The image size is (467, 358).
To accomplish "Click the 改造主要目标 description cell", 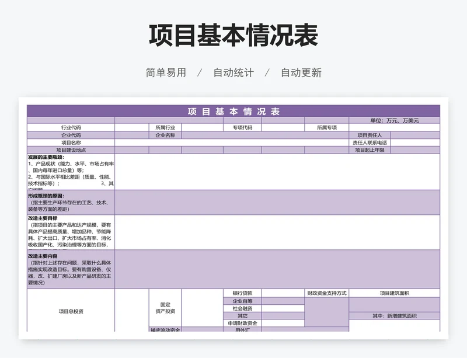I will [x=71, y=232].
